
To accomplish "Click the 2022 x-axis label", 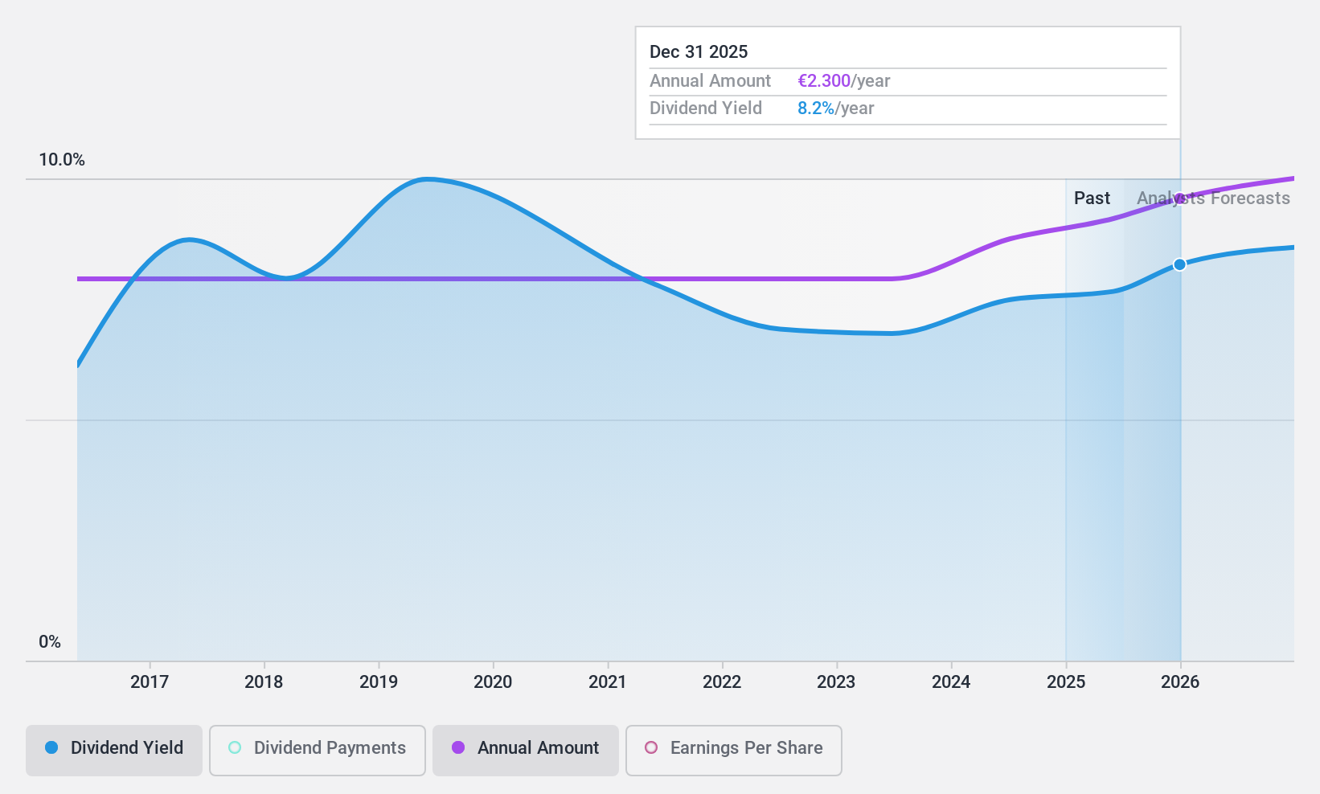I will click(x=722, y=682).
